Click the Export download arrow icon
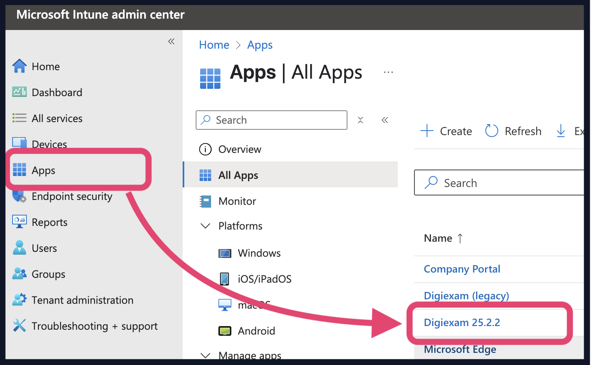The image size is (591, 365). tap(561, 131)
